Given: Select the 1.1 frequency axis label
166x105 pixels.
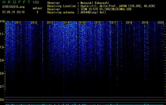Looking at the screenshot, I should pos(2,34).
